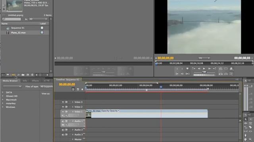Set Out point in Program monitor
The image size is (254, 142).
point(182,69)
